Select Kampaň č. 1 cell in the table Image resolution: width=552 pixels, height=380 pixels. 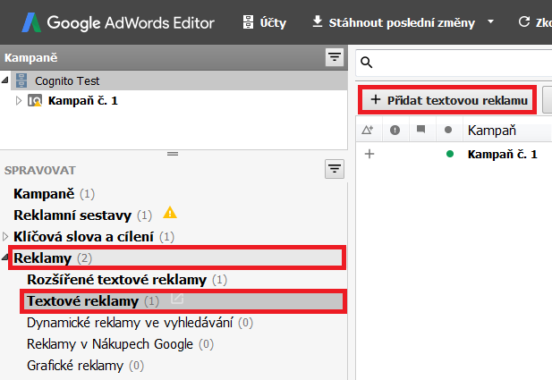[x=503, y=154]
